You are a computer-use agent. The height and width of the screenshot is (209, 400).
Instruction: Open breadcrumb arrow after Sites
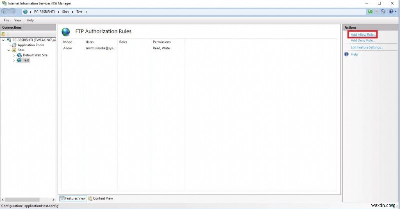pos(73,12)
